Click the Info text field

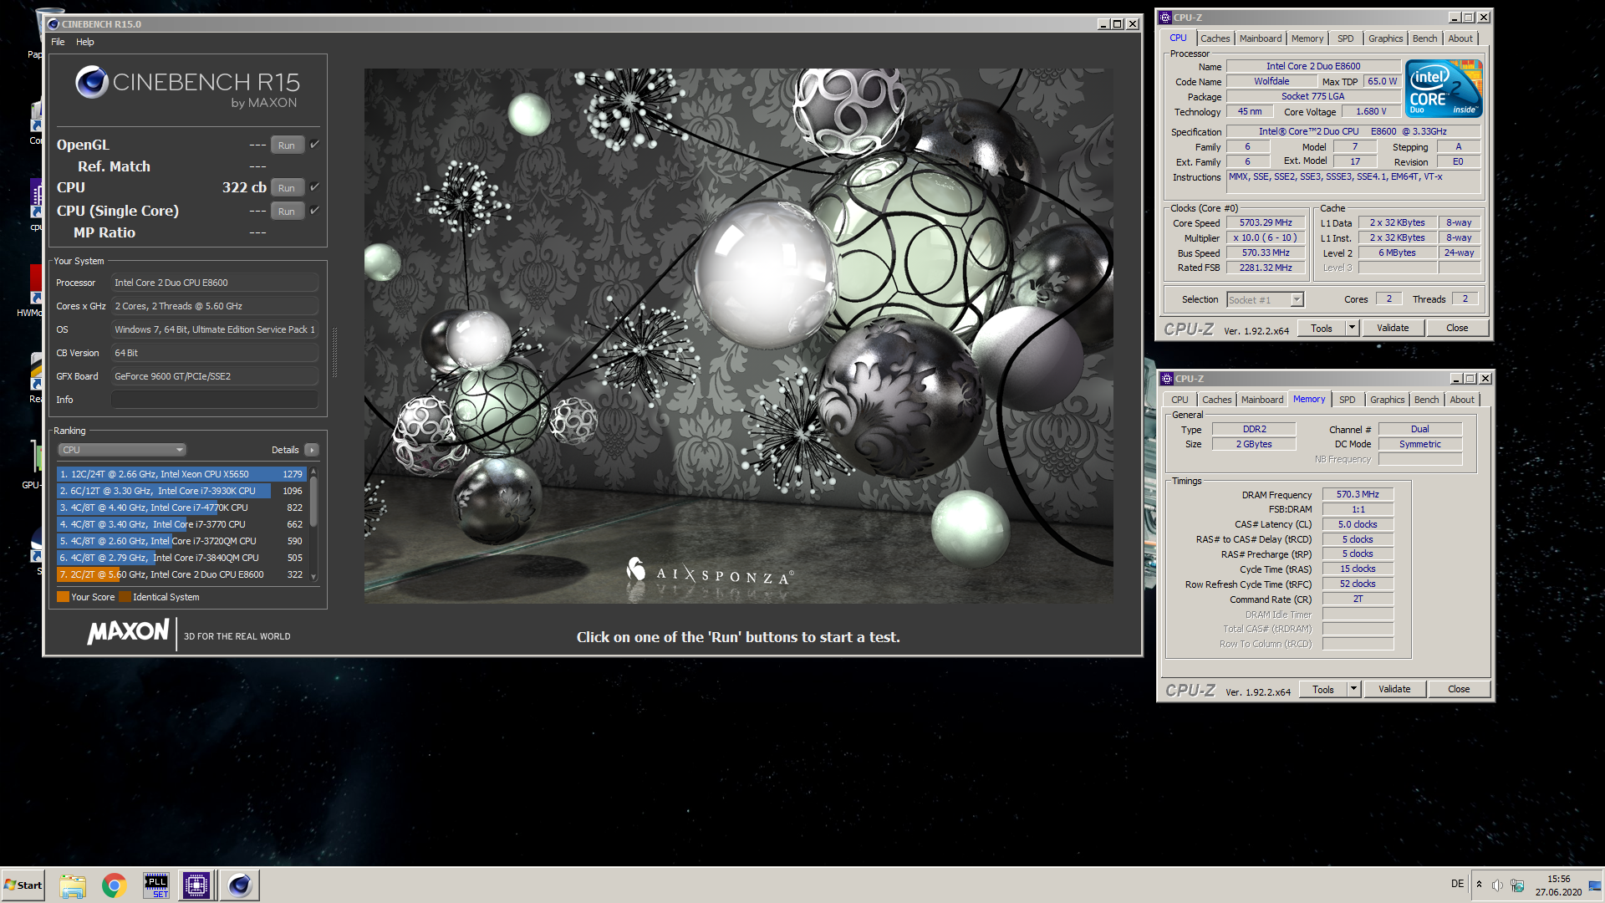215,400
